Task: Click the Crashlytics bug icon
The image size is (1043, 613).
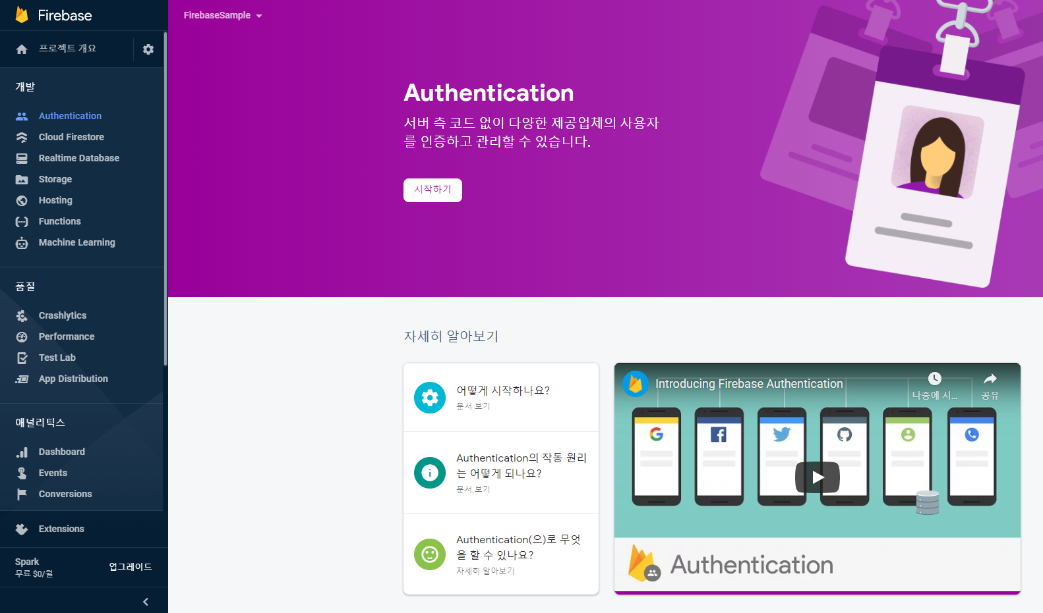Action: click(x=22, y=316)
